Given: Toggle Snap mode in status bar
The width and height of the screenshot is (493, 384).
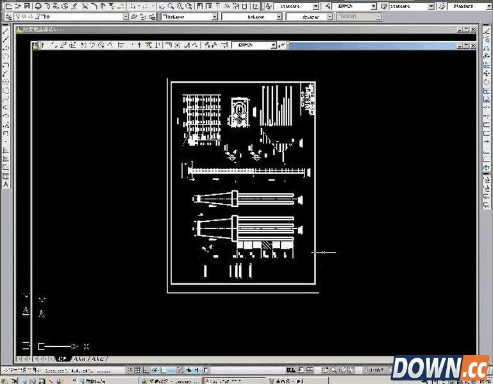Looking at the screenshot, I should click(x=130, y=371).
